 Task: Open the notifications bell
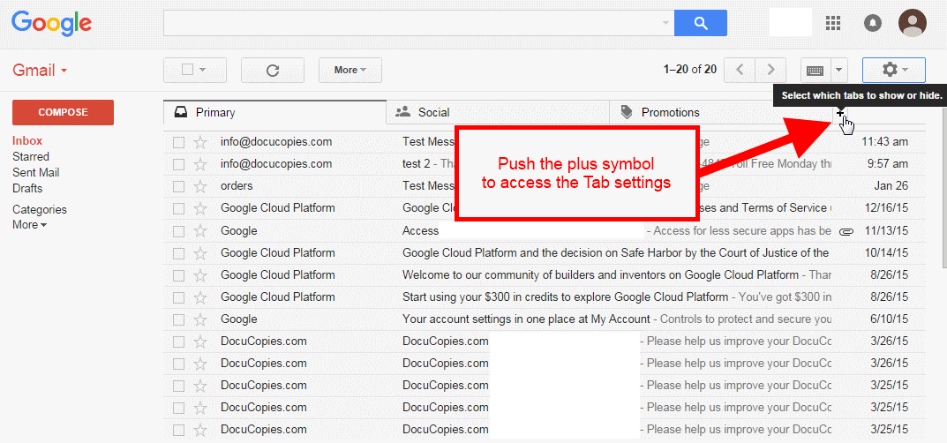click(x=873, y=23)
